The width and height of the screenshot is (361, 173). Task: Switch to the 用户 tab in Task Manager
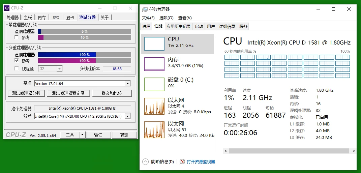tap(211, 27)
